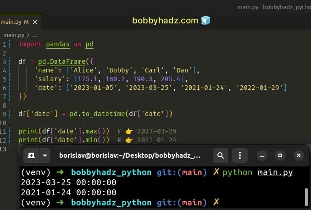Click the terminal title path text
The height and width of the screenshot is (210, 311).
(x=129, y=155)
